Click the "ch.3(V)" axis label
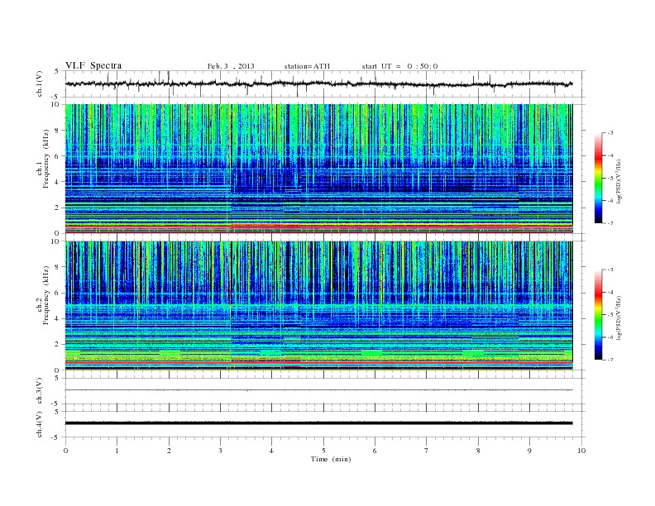 [x=39, y=391]
